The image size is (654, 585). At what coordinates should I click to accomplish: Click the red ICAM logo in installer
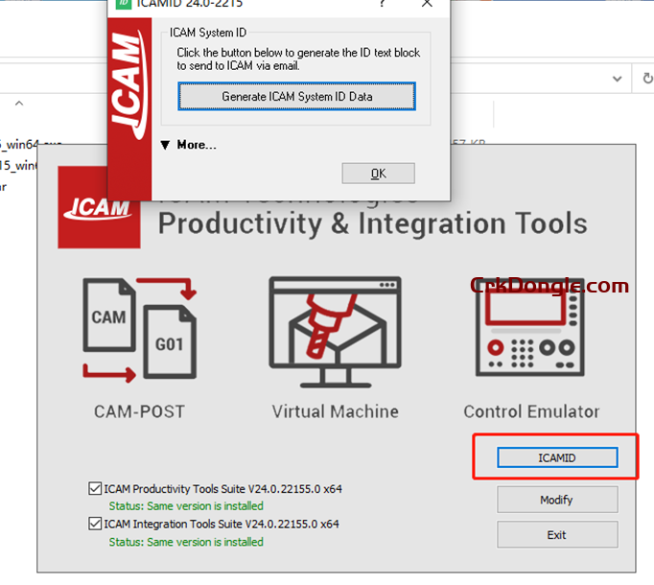95,208
